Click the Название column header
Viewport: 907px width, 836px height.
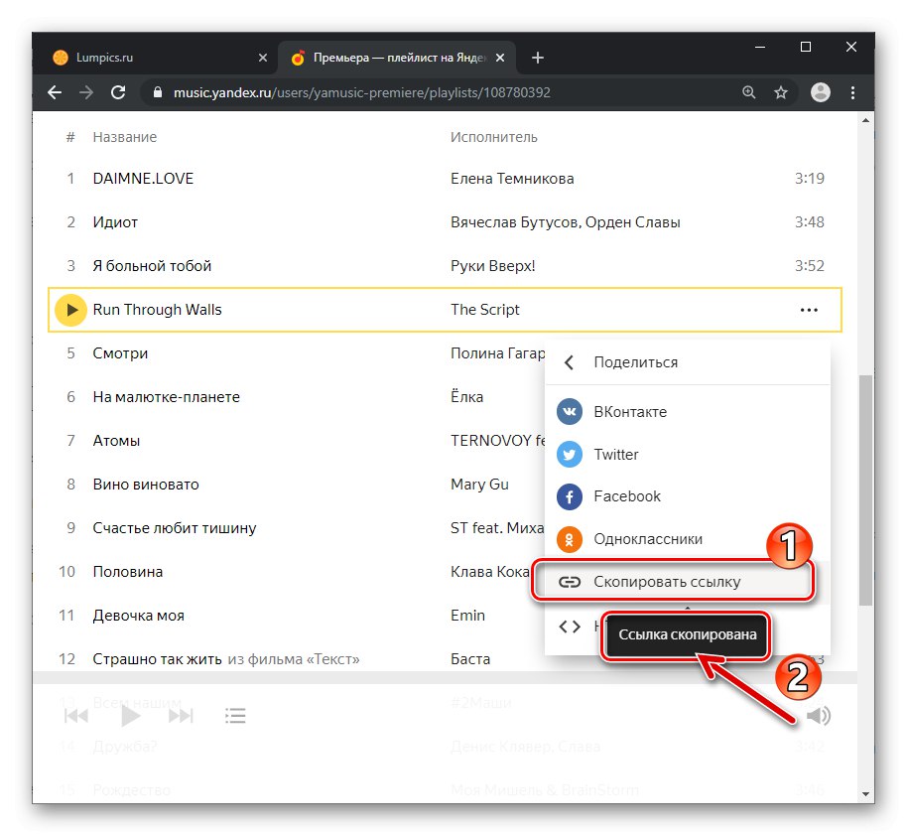pyautogui.click(x=125, y=137)
